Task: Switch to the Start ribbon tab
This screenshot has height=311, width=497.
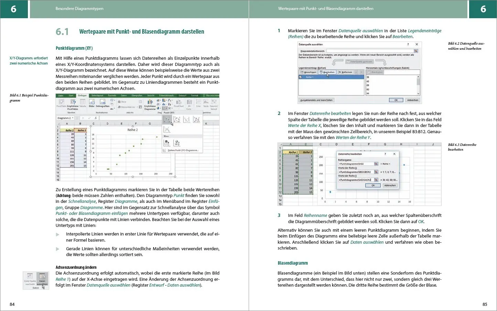Action: 71,95
